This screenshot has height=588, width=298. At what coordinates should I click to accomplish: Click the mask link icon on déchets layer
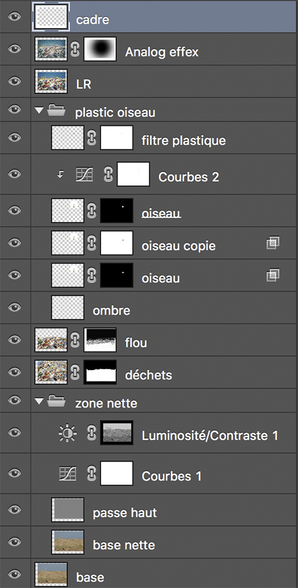click(x=75, y=372)
